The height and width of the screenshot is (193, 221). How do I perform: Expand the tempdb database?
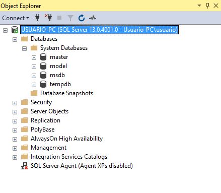(34, 85)
